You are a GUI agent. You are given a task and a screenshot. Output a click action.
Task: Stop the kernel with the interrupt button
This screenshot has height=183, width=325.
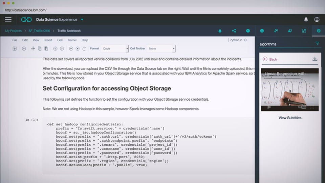point(78,49)
